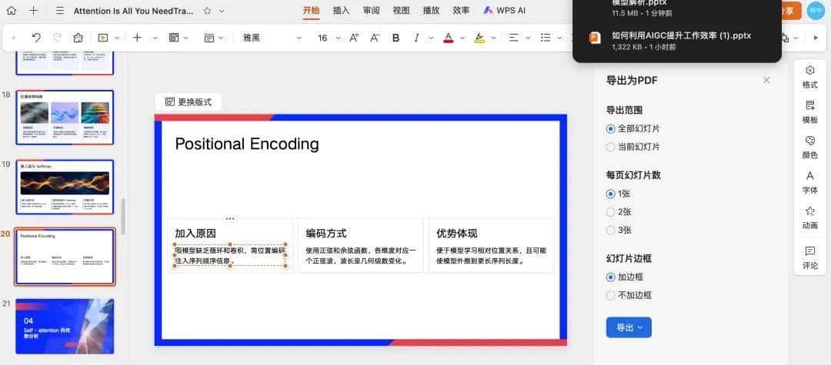831x365 pixels.
Task: Start slideshow from the toolbar play icon
Action: click(x=103, y=38)
